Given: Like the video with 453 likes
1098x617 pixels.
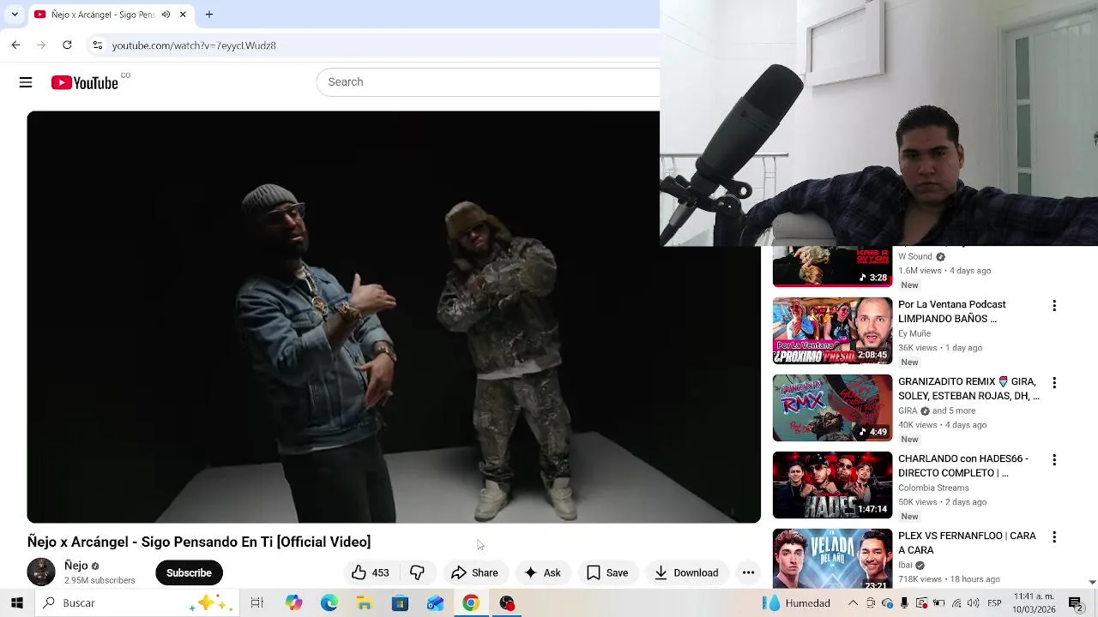Looking at the screenshot, I should point(371,572).
